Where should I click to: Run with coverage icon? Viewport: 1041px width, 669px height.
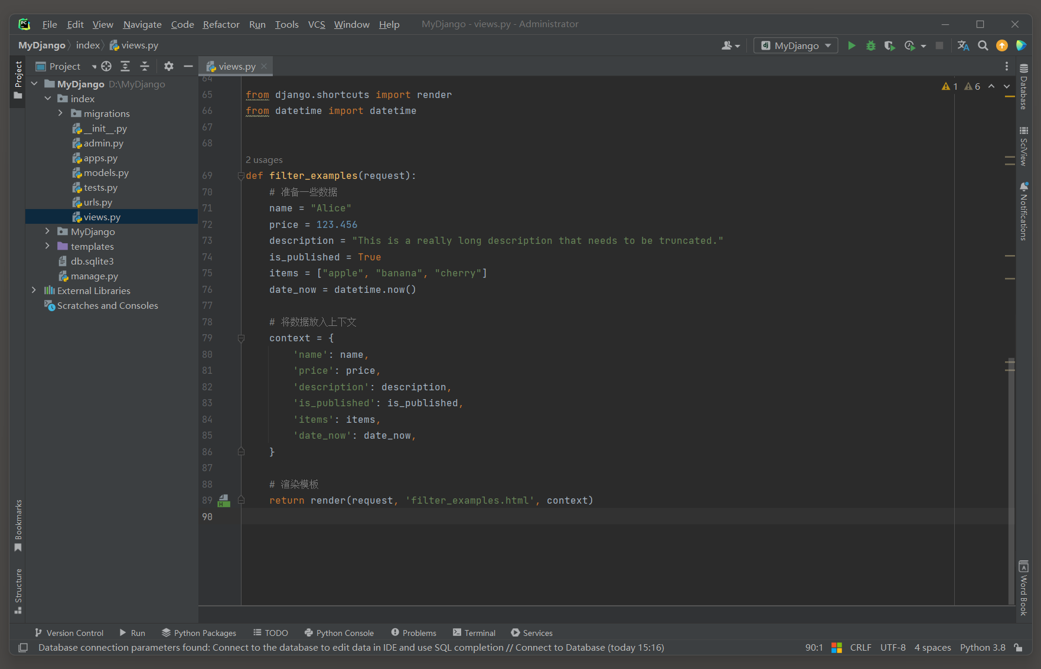[889, 45]
